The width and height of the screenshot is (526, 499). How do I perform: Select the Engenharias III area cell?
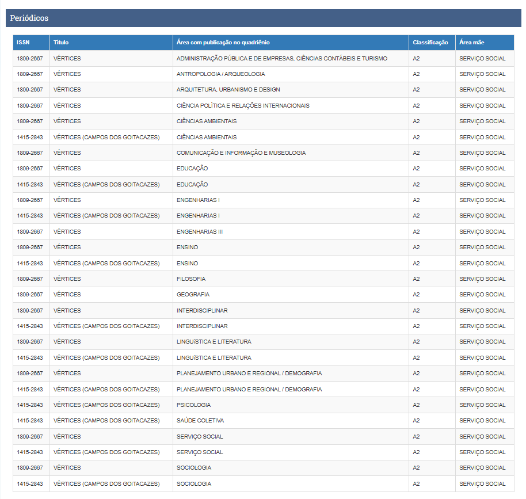199,232
